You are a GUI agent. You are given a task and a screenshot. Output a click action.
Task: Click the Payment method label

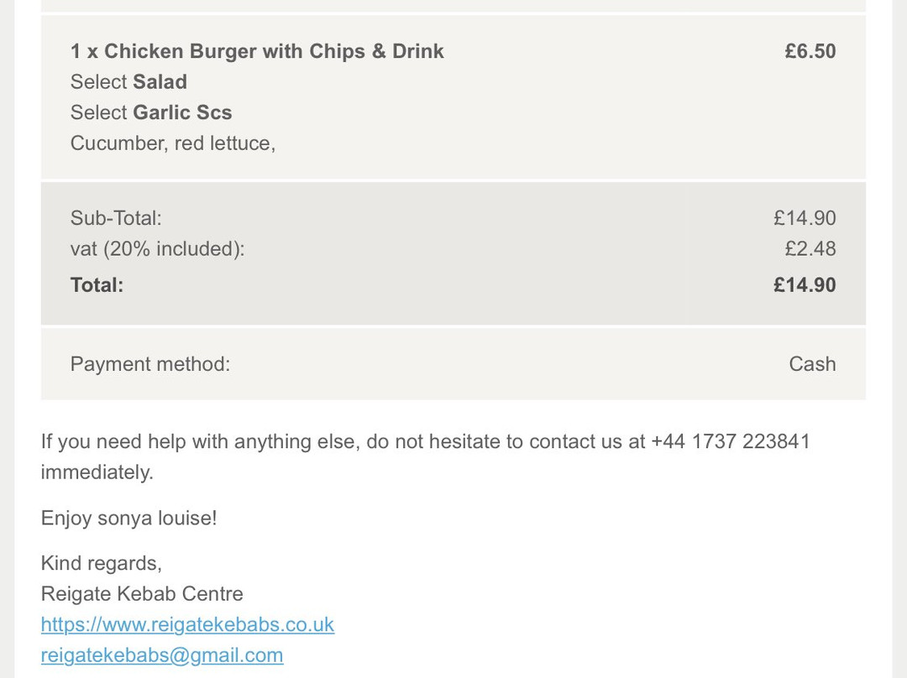tap(149, 364)
